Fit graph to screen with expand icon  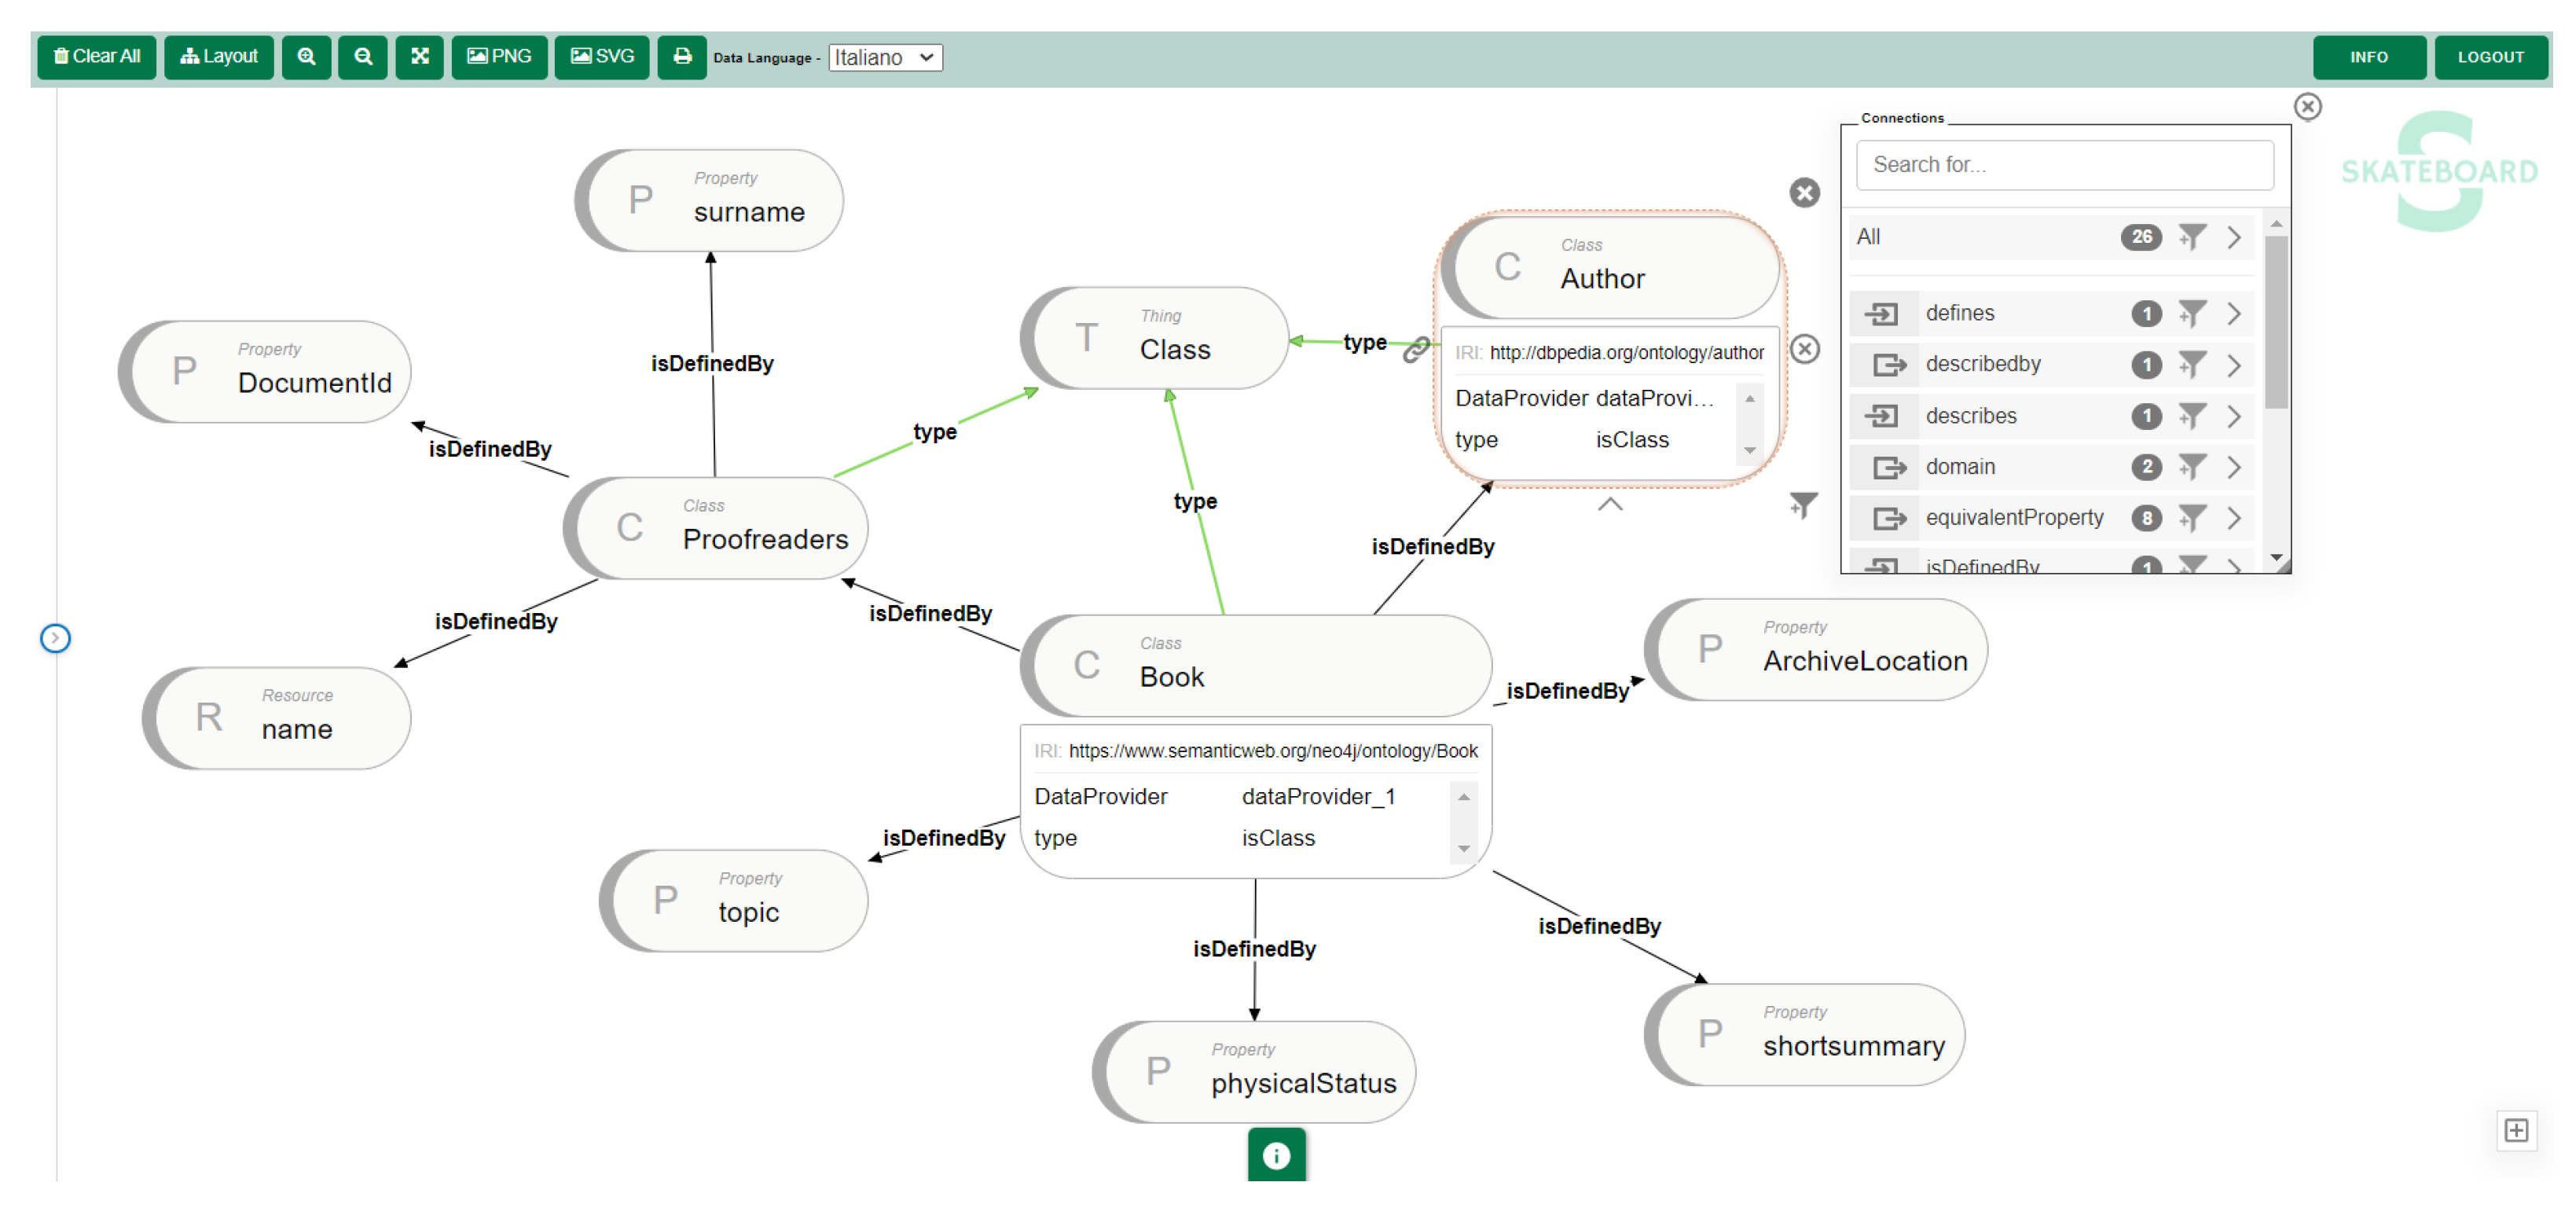coord(420,56)
